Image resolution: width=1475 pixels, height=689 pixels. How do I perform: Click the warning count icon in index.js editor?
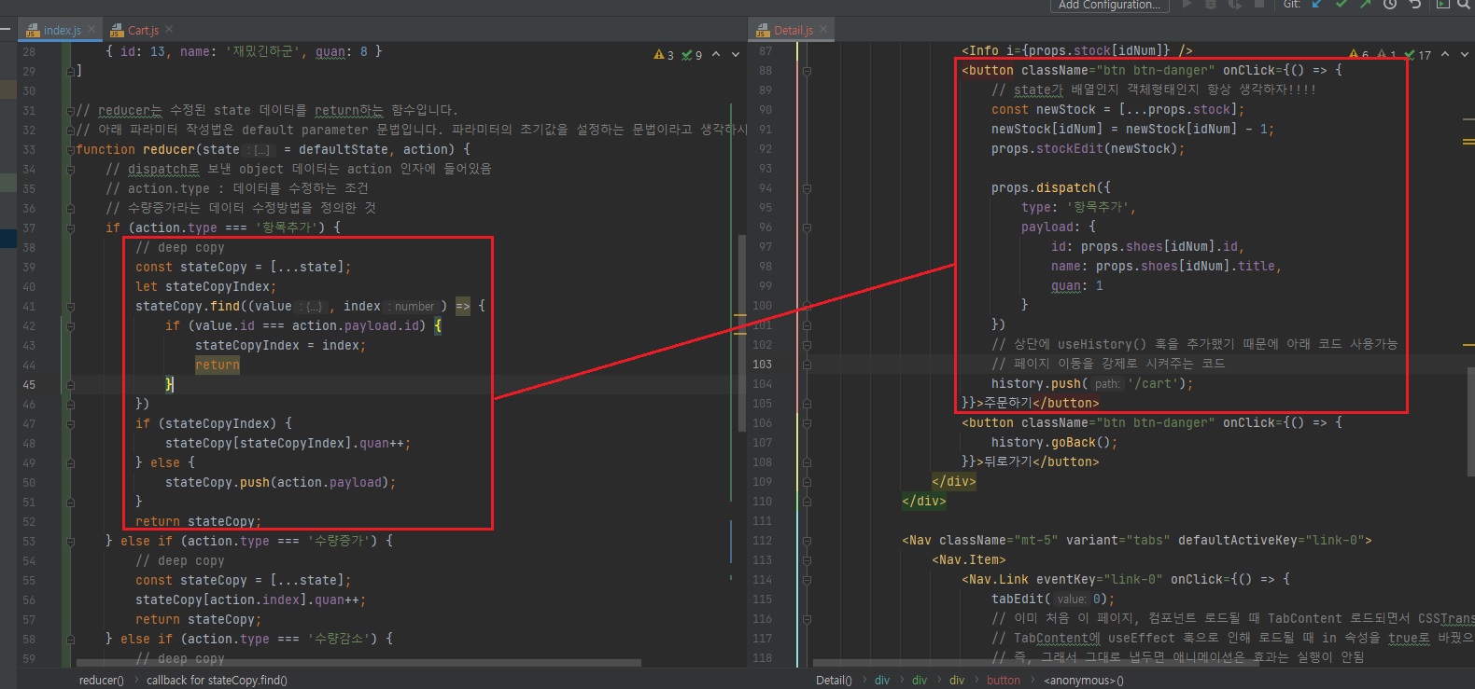[x=659, y=55]
